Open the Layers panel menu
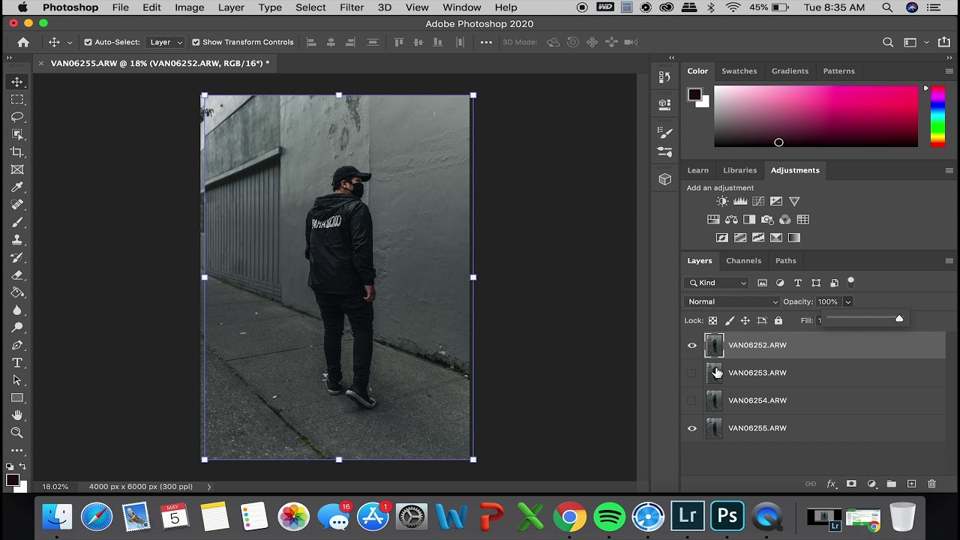Viewport: 960px width, 540px height. click(949, 261)
